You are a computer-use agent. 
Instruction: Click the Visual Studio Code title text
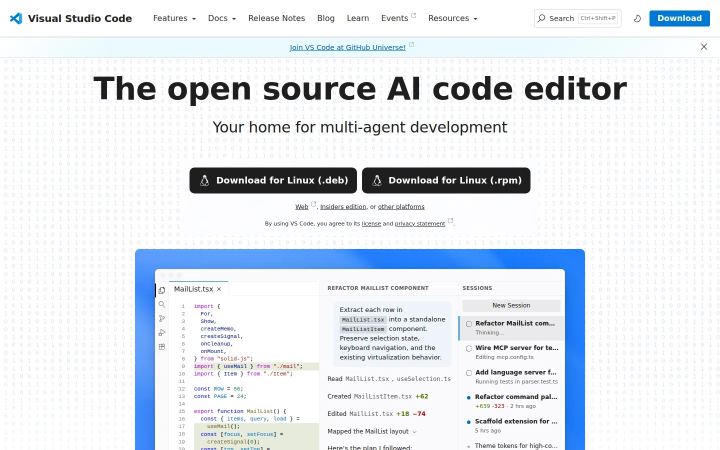(80, 18)
